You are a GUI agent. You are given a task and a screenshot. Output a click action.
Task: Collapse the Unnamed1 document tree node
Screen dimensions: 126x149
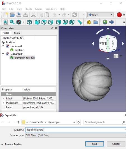(3, 54)
